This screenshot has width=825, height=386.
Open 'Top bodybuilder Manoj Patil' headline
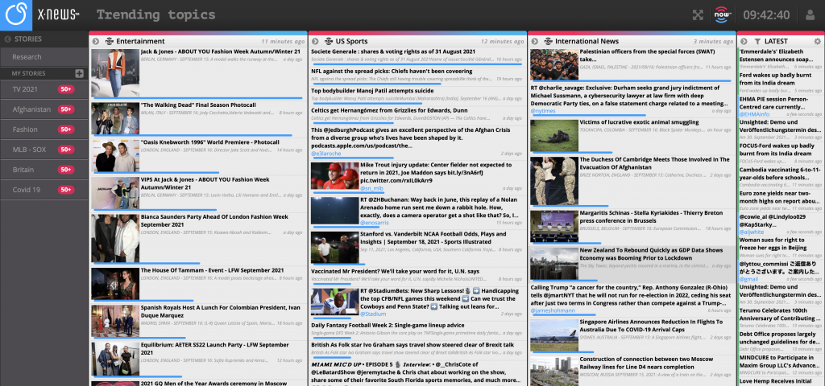click(372, 91)
